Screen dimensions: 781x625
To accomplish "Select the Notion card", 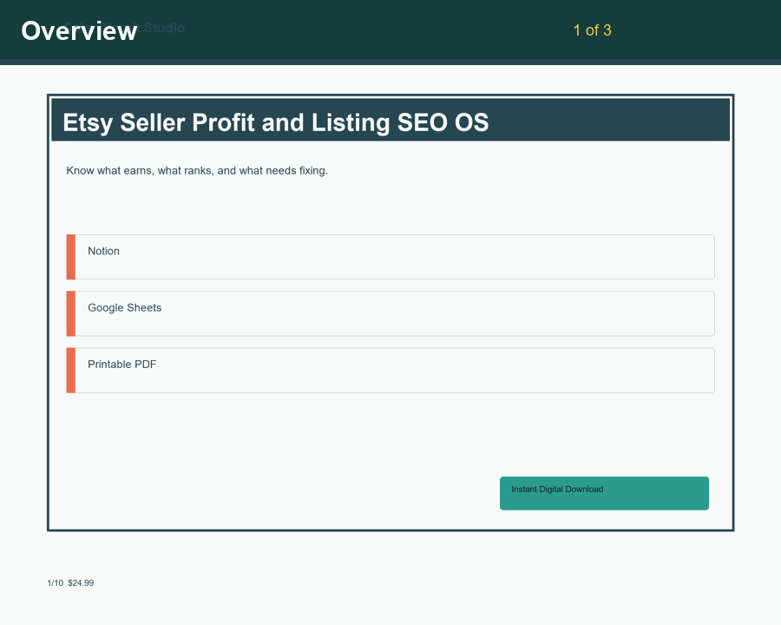I will pyautogui.click(x=390, y=257).
